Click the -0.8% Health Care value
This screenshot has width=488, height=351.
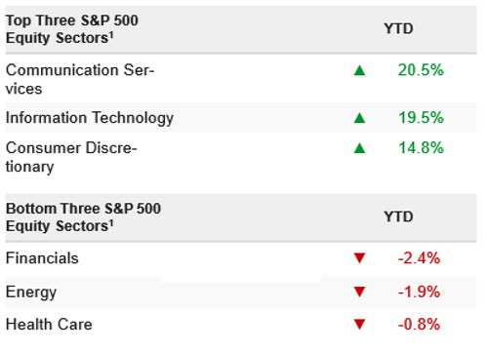(x=419, y=325)
